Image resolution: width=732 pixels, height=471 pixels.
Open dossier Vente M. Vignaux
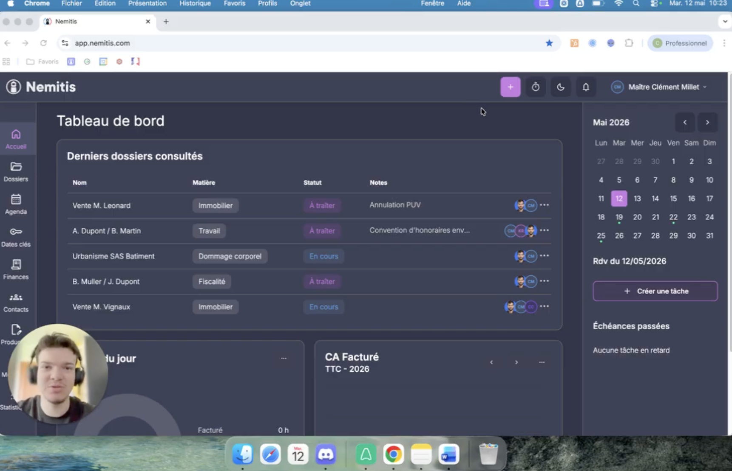(101, 307)
